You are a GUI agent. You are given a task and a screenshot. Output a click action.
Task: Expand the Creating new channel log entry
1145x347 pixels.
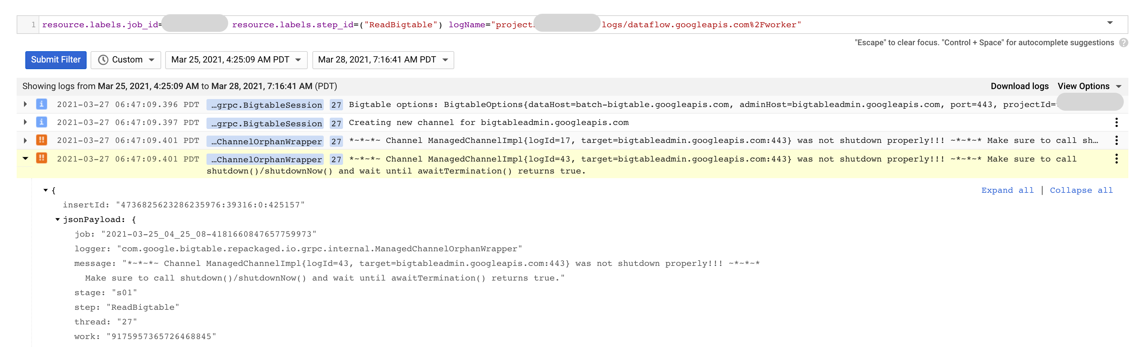(25, 122)
